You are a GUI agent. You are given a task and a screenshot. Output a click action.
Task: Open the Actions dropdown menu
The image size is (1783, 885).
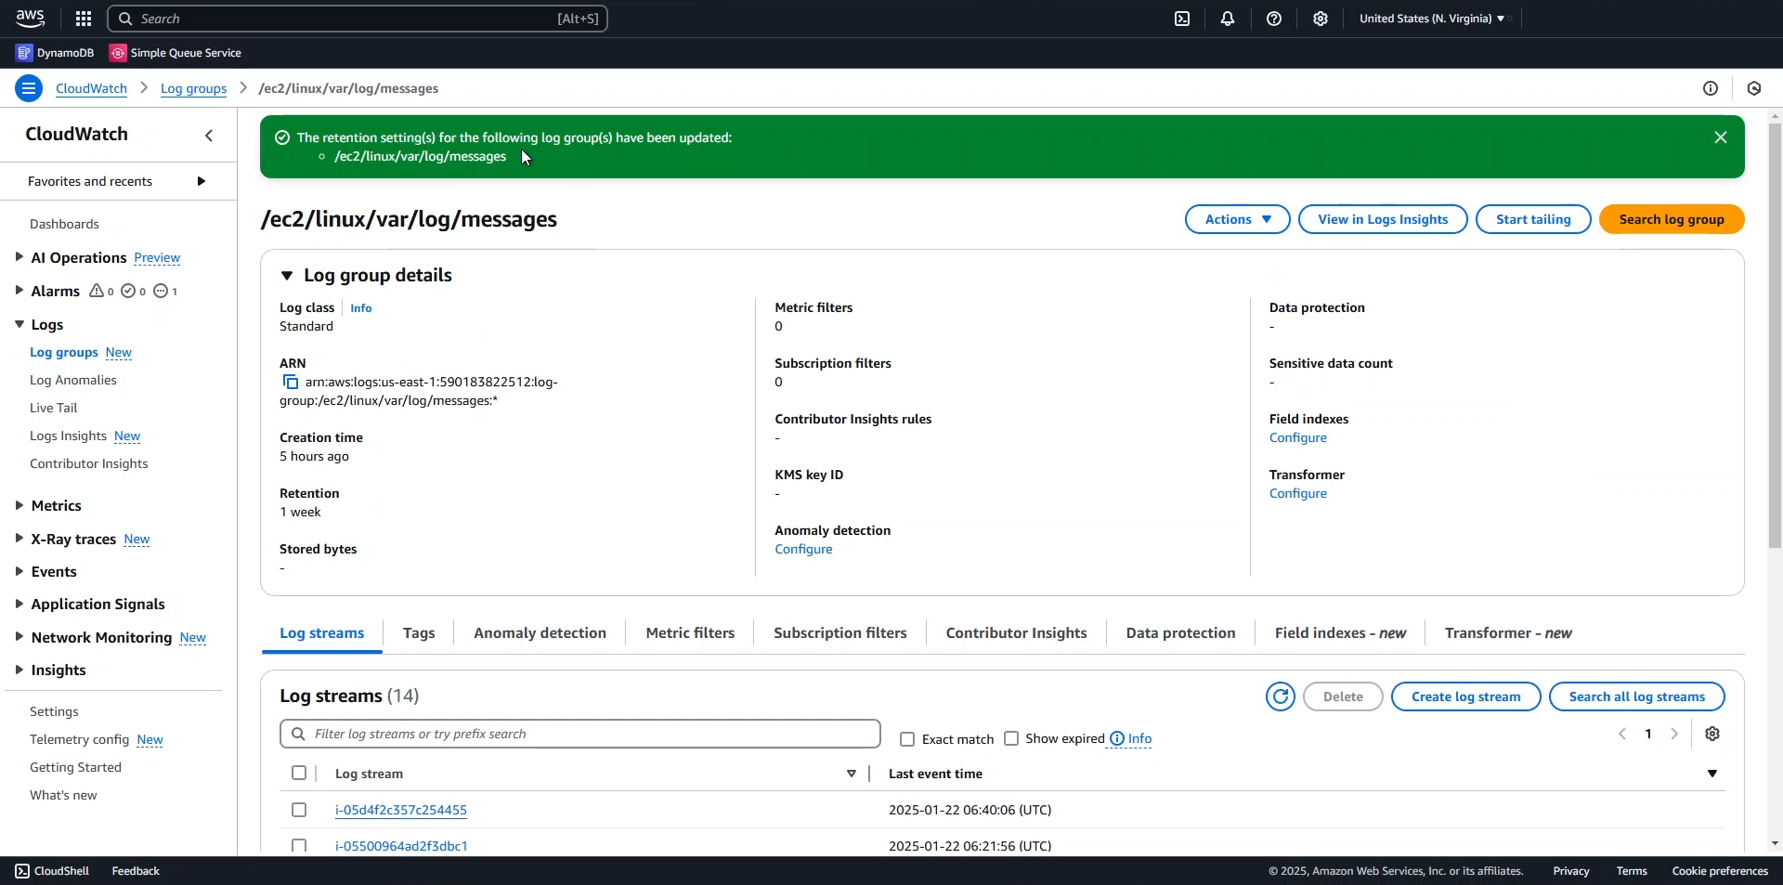1237,219
